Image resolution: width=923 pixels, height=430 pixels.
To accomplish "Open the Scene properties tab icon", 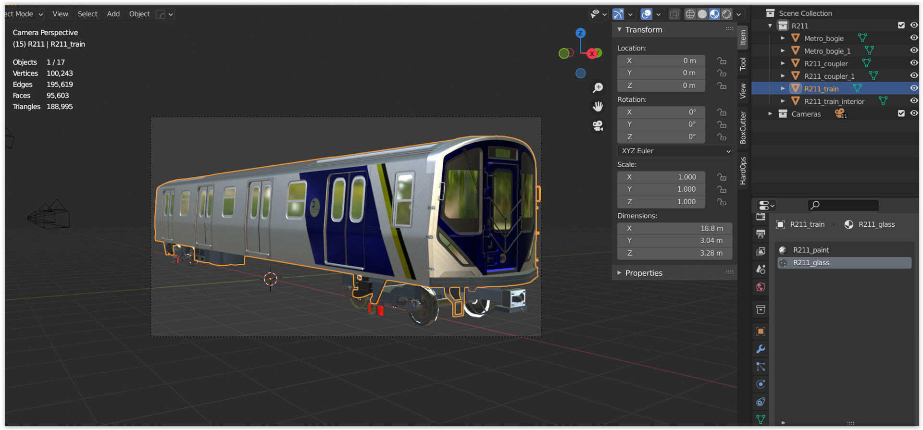I will pyautogui.click(x=761, y=270).
